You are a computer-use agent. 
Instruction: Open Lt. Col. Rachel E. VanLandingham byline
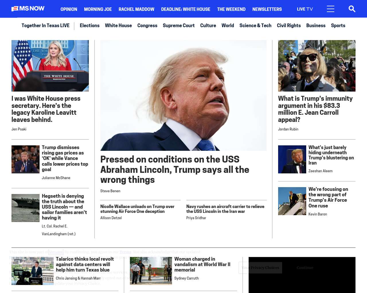(59, 230)
